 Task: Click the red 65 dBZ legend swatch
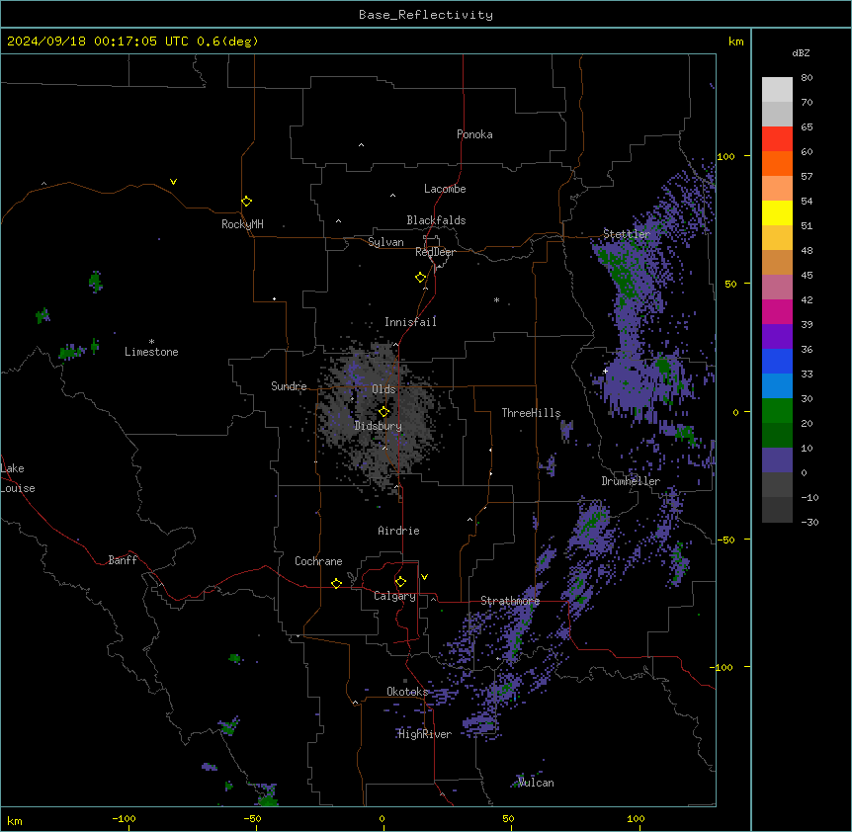click(x=777, y=138)
